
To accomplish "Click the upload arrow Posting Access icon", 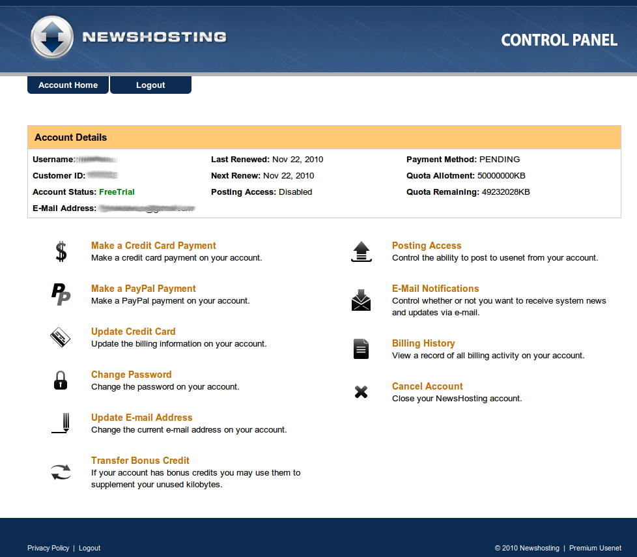I will [361, 251].
